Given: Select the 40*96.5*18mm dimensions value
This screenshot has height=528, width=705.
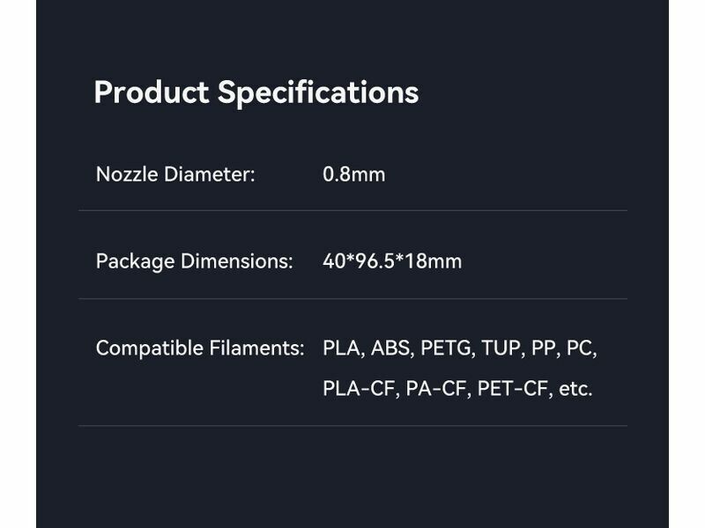Looking at the screenshot, I should click(x=392, y=261).
